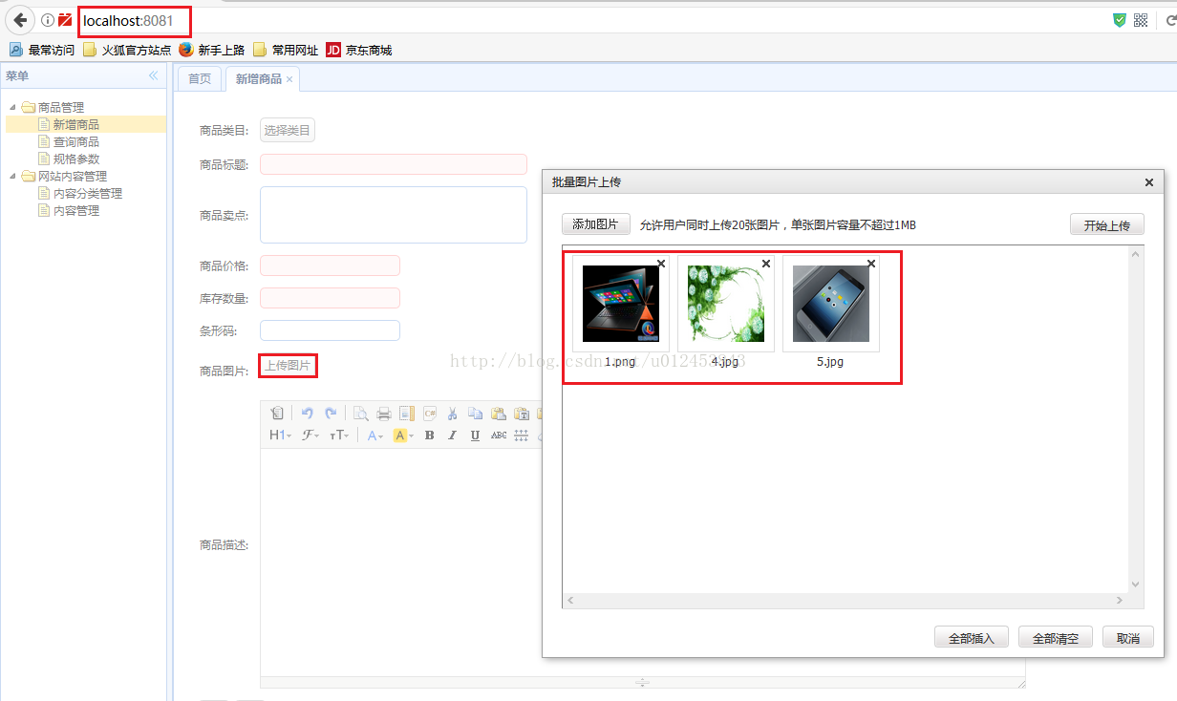Switch to the 首页 tab
The image size is (1177, 701).
[200, 79]
